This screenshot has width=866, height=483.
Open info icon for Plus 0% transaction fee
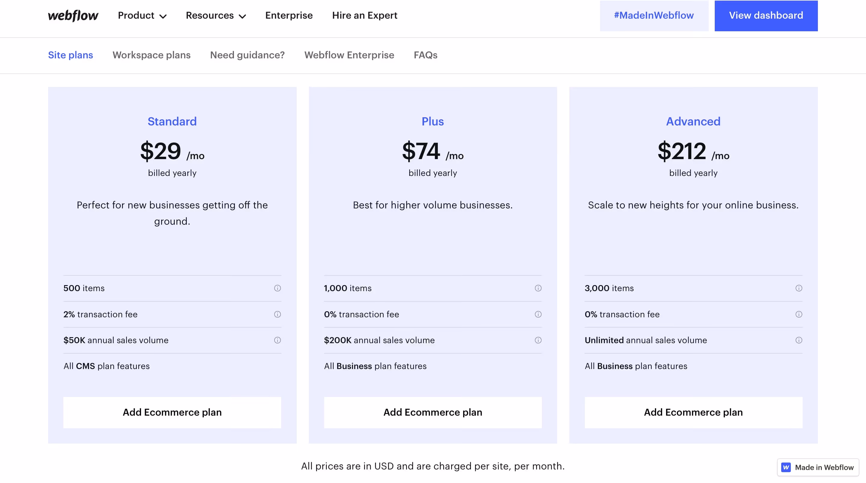click(538, 314)
